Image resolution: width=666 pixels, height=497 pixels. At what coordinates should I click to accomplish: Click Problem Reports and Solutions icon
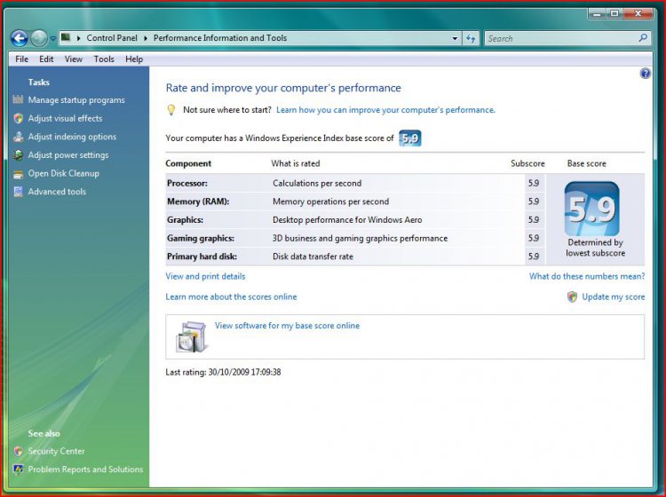click(x=18, y=469)
